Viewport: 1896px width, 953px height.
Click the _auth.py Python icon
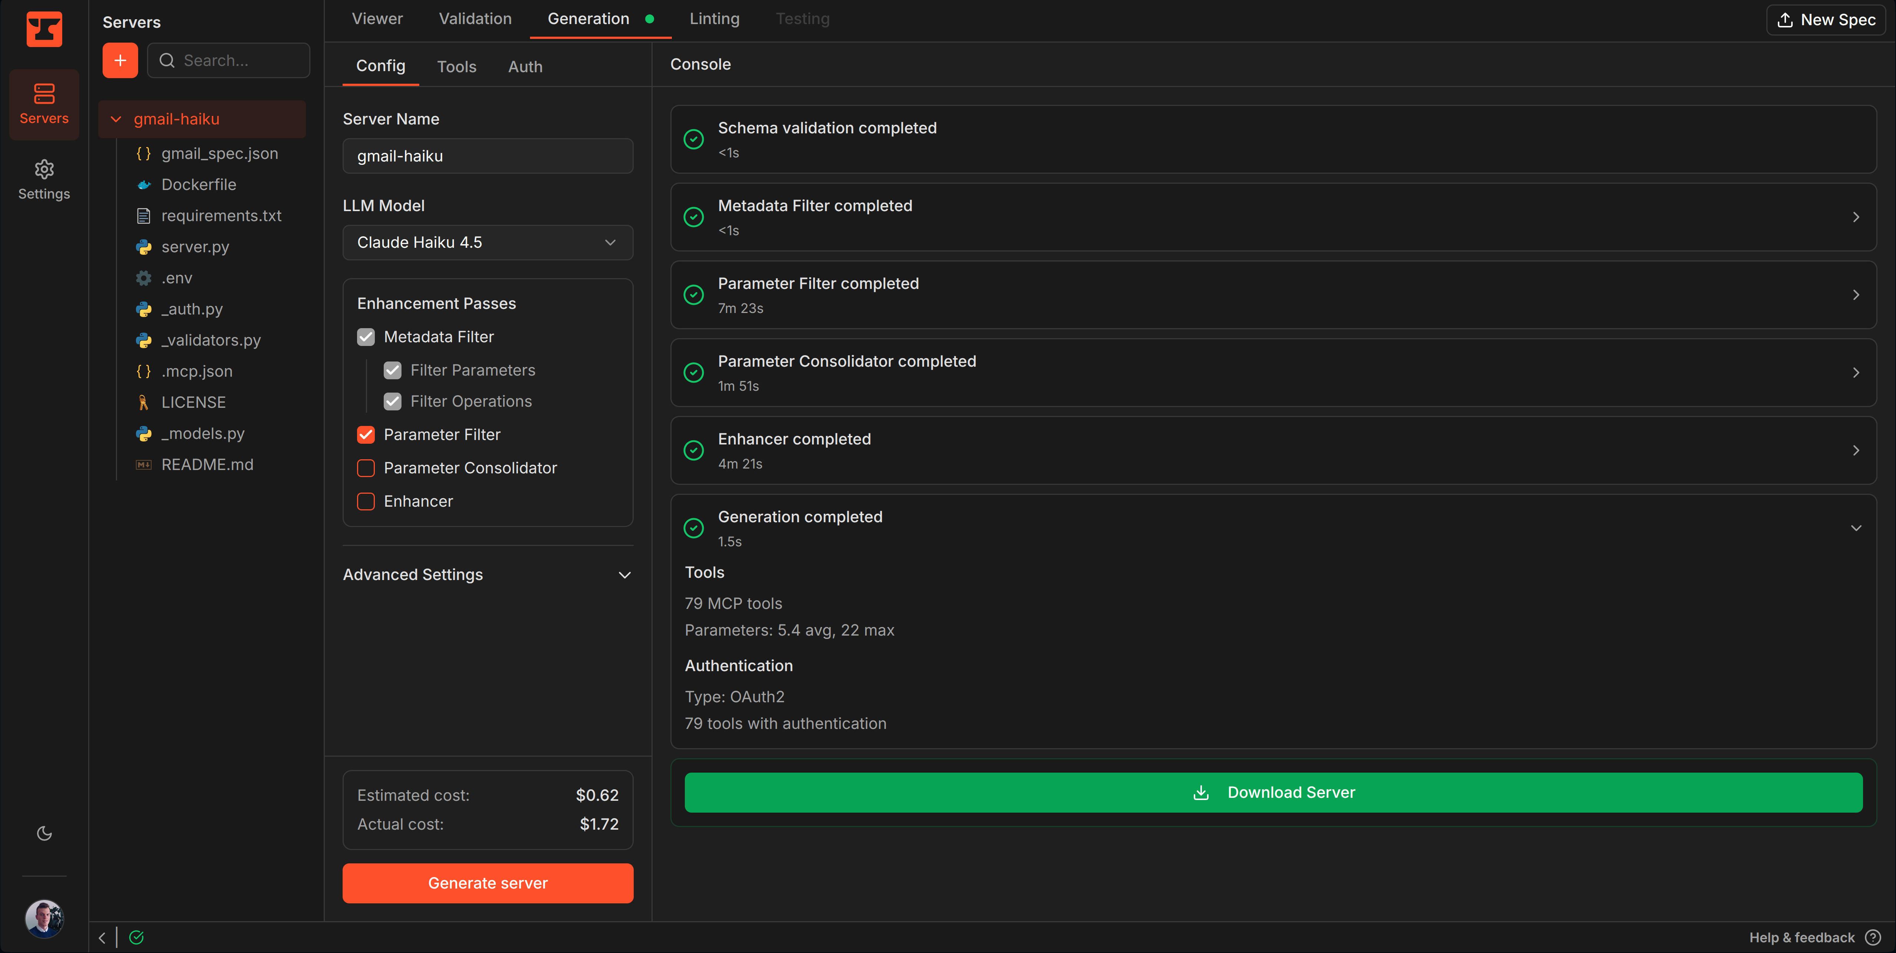[144, 309]
